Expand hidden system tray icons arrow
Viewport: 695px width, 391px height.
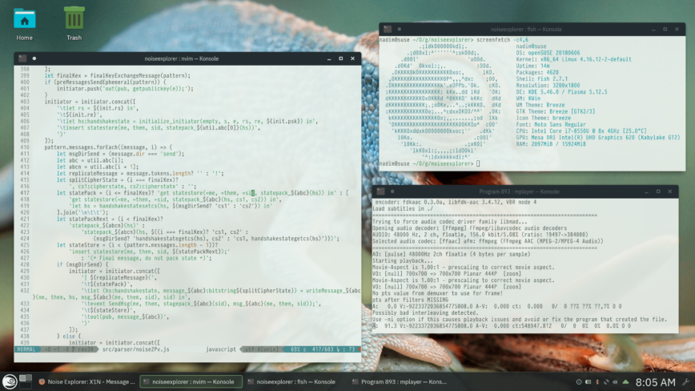pyautogui.click(x=626, y=382)
